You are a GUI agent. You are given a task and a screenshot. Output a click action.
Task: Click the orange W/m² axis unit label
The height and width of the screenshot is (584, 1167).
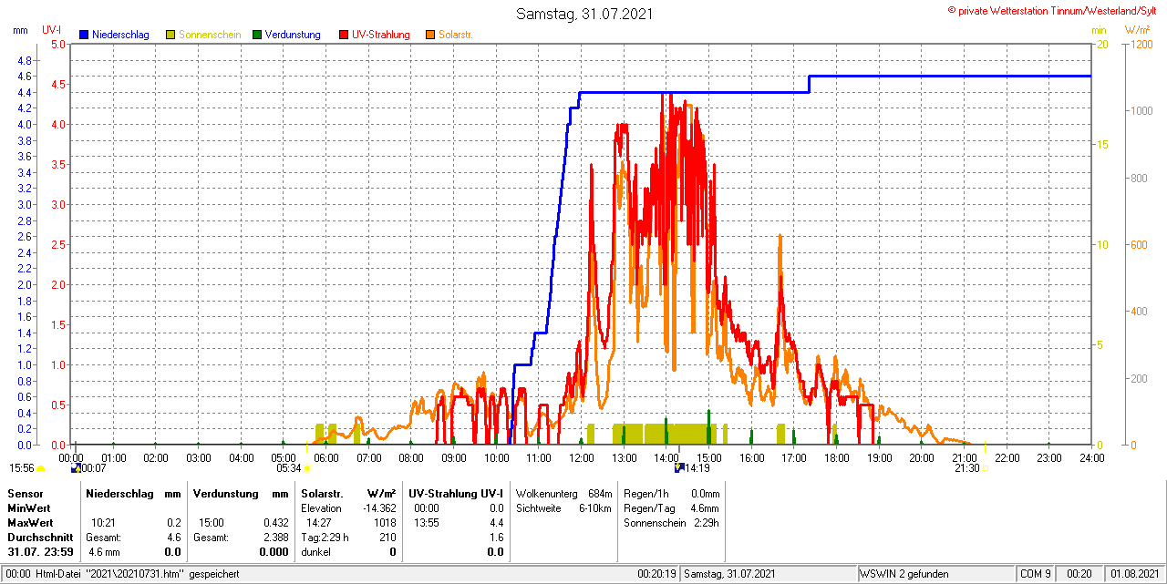coord(1138,30)
